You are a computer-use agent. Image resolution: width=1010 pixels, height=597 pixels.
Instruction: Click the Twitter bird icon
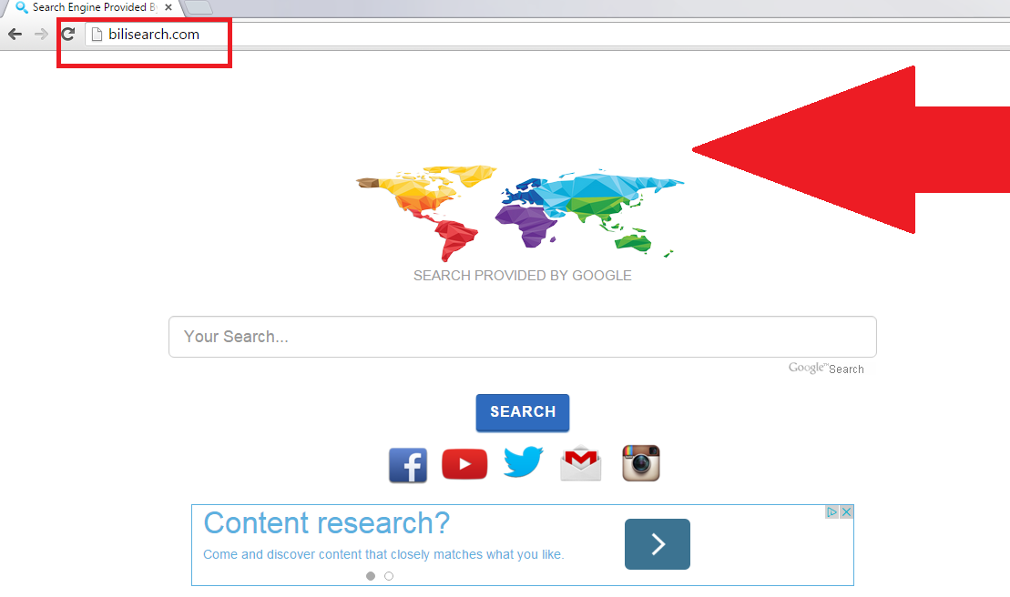[x=523, y=463]
